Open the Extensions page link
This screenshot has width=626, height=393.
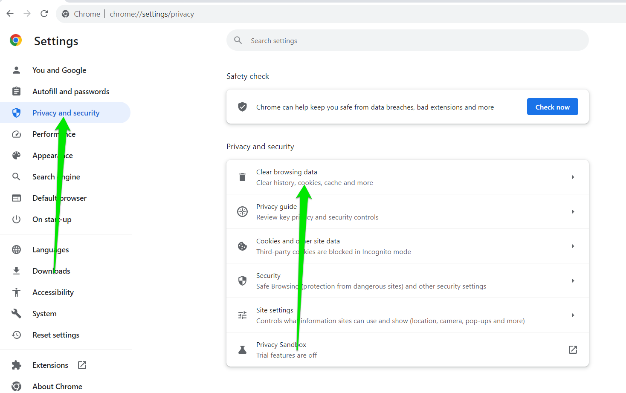coord(65,365)
